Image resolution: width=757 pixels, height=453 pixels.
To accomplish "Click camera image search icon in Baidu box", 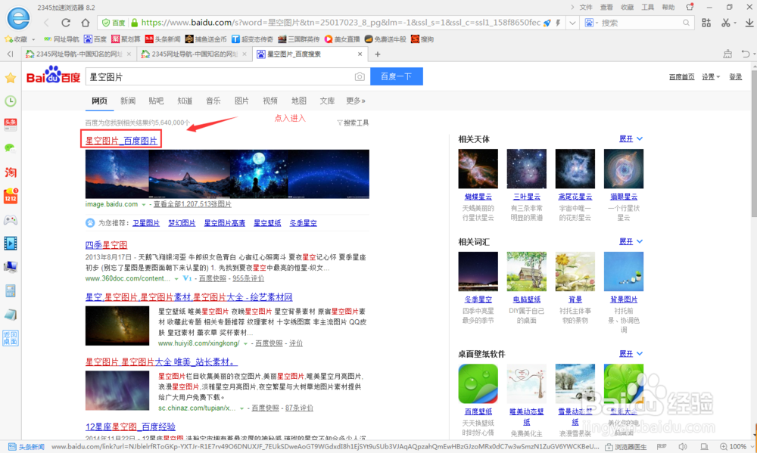I will click(359, 76).
